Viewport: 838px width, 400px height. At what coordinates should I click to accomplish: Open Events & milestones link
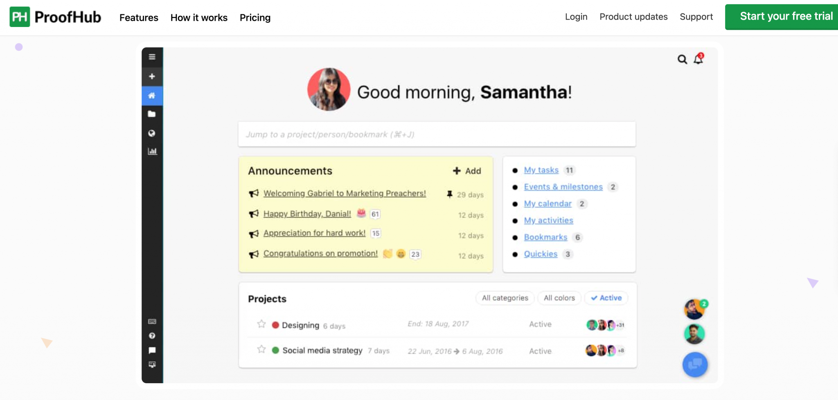pyautogui.click(x=563, y=187)
